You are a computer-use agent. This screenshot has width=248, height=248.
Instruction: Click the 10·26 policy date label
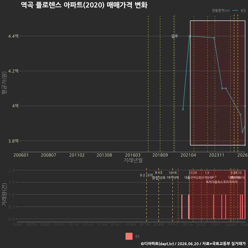(x=193, y=173)
